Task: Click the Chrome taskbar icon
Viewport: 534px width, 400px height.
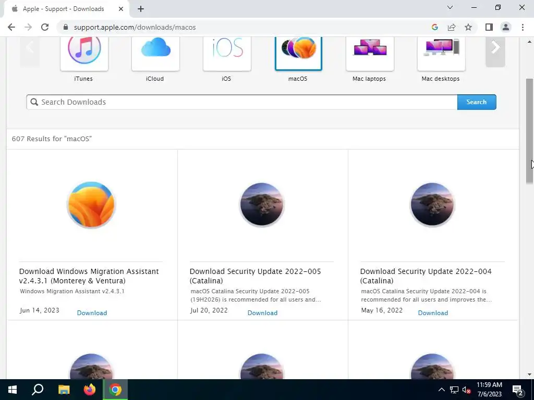Action: pos(115,390)
